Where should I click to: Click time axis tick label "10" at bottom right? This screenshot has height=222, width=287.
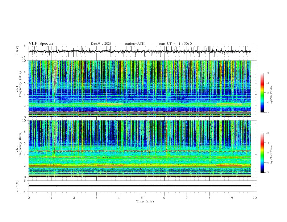coord(255,198)
